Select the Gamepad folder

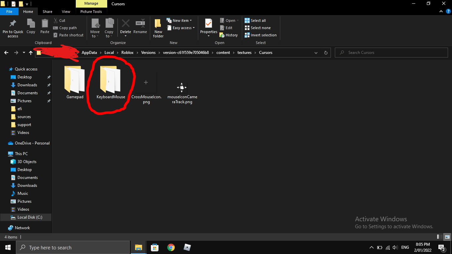(x=75, y=82)
